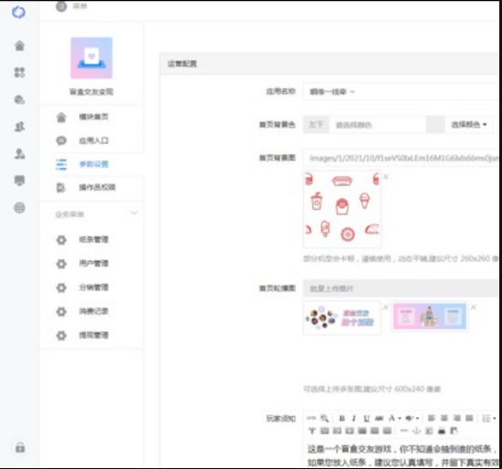
Task: Toggle italic formatting in the editor
Action: click(354, 418)
